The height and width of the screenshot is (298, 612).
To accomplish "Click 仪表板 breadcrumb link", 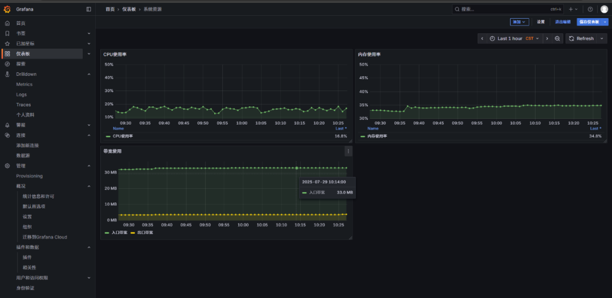I will [129, 10].
